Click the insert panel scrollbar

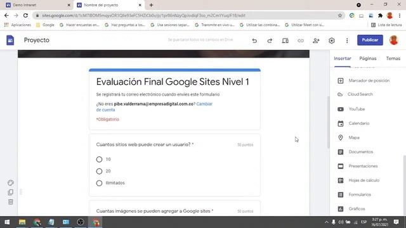click(405, 185)
